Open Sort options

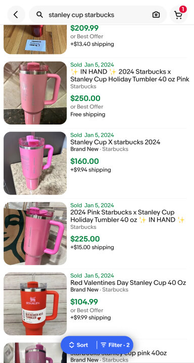(x=79, y=345)
